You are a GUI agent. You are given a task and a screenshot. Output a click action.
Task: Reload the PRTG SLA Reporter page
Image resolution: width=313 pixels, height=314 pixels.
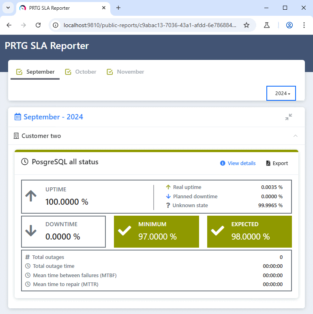tap(38, 25)
